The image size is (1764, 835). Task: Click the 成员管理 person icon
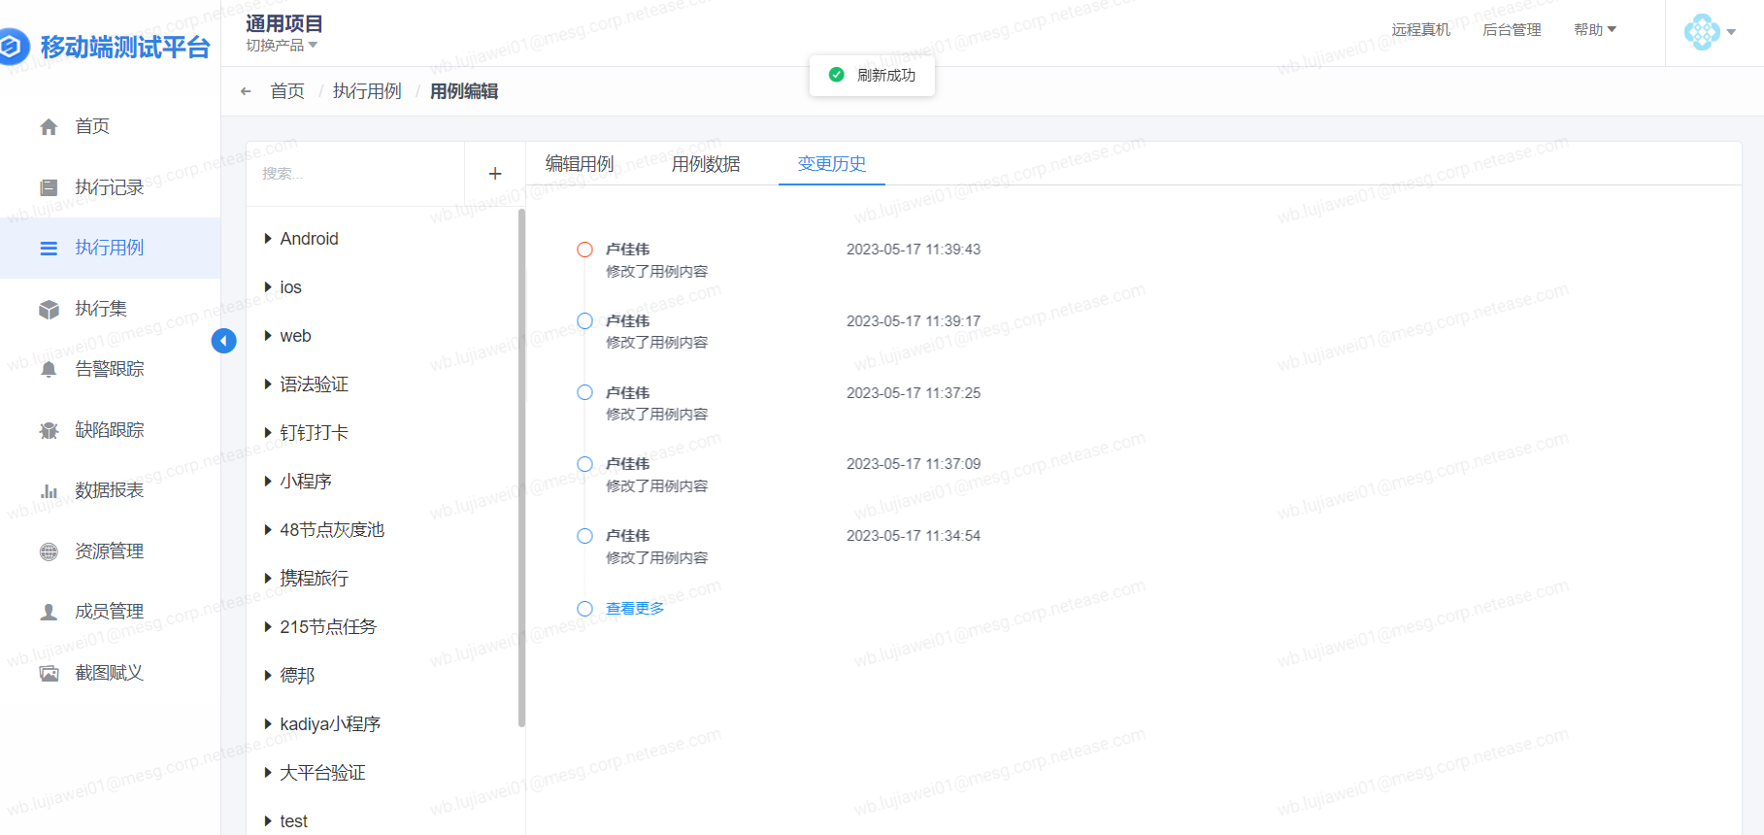click(x=49, y=613)
